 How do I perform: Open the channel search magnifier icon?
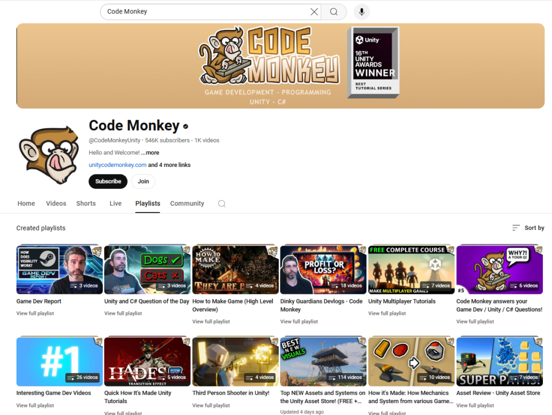222,203
